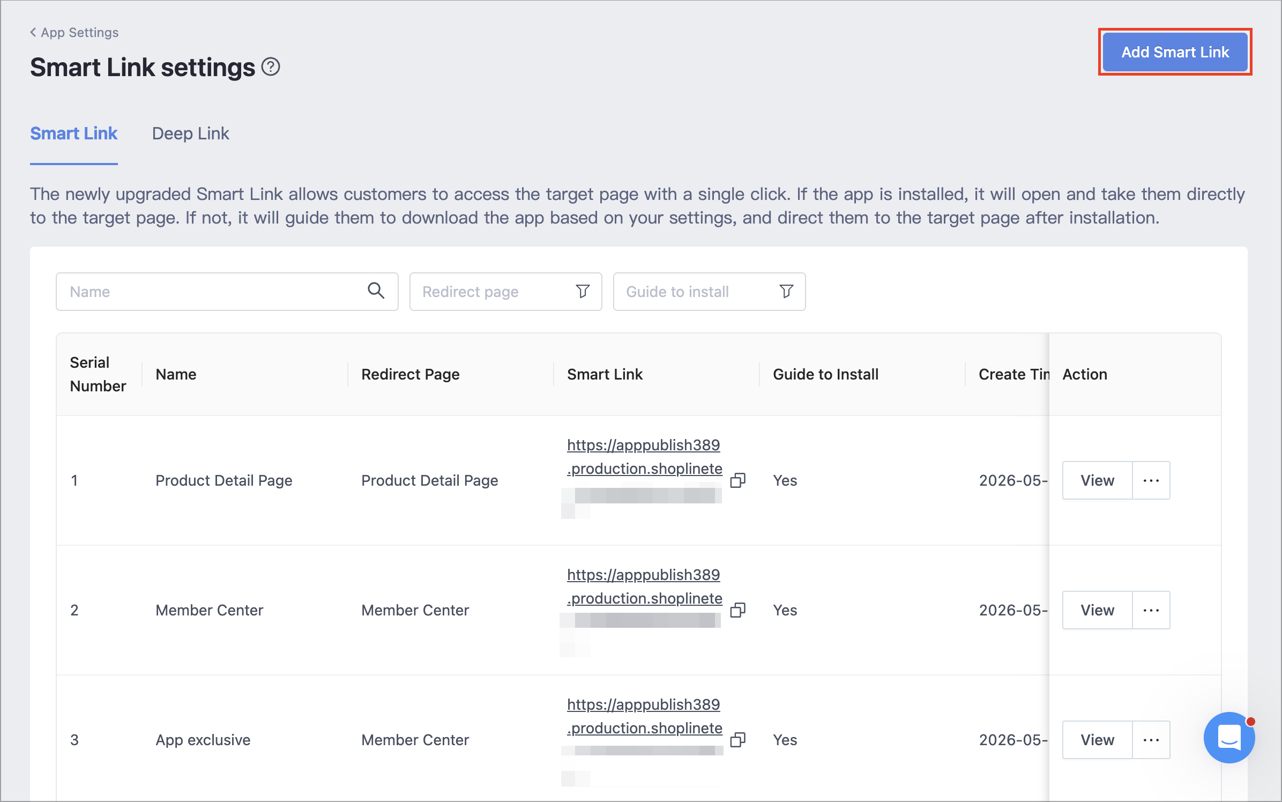This screenshot has height=802, width=1282.
Task: Copy the Member Center row smart link
Action: 738,610
